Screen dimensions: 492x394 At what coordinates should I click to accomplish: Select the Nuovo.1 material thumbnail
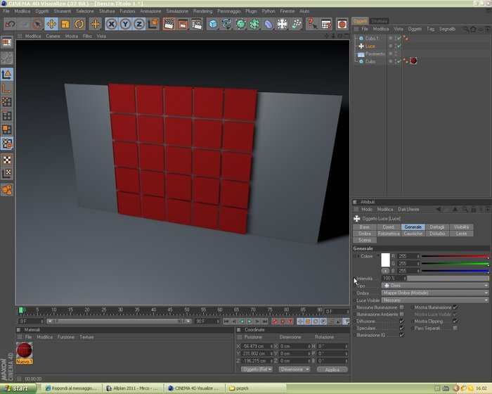tap(24, 350)
